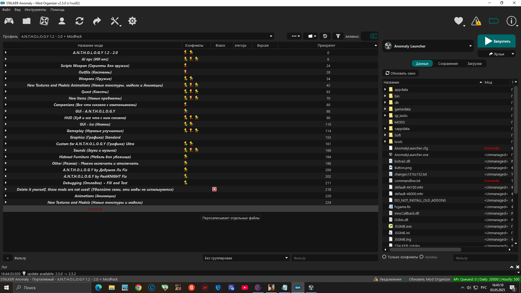
Task: Expand the gamedata folder
Action: (385, 109)
